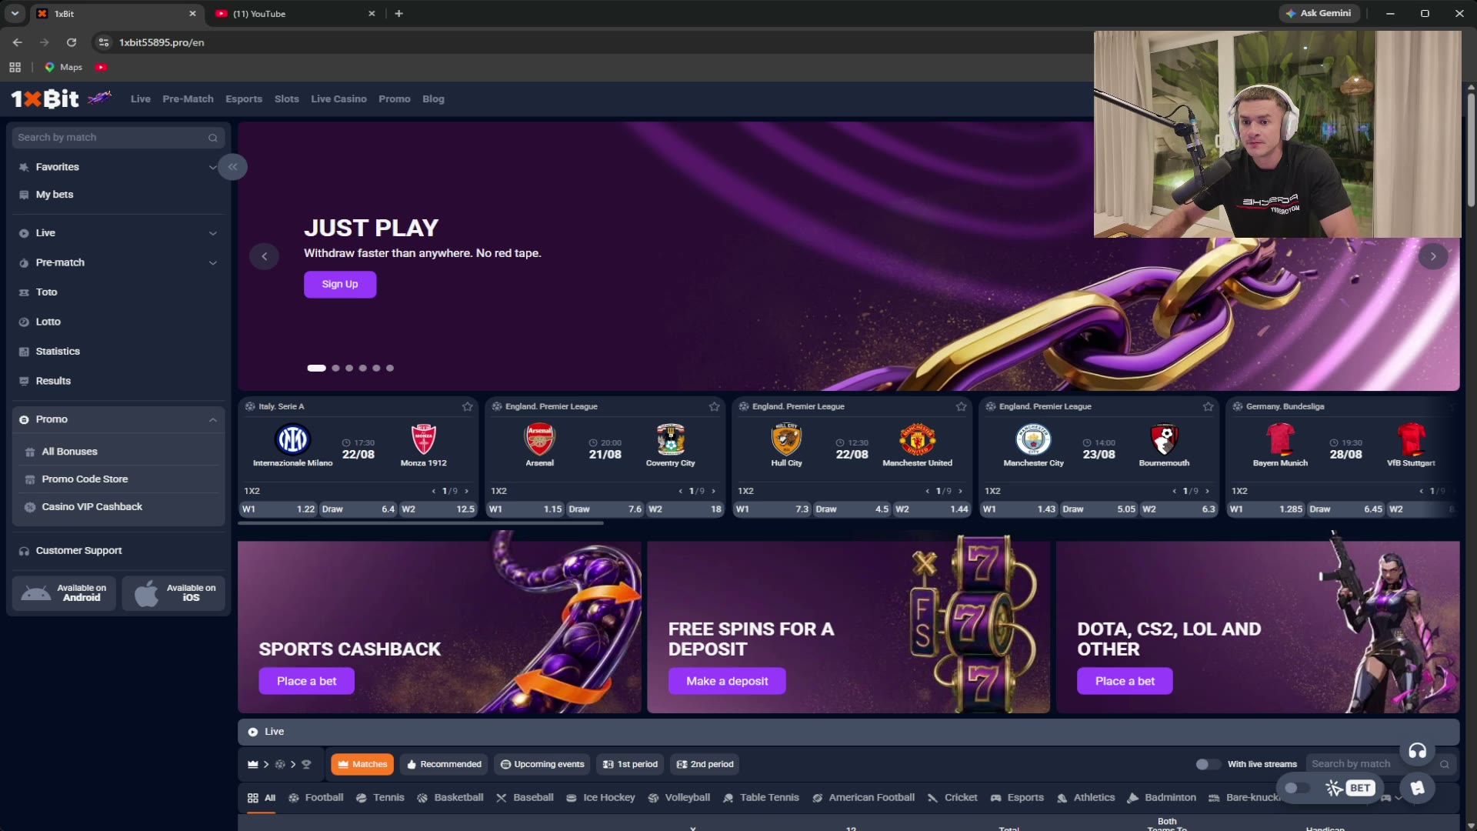Show next market for Manchester City match

point(1207,491)
